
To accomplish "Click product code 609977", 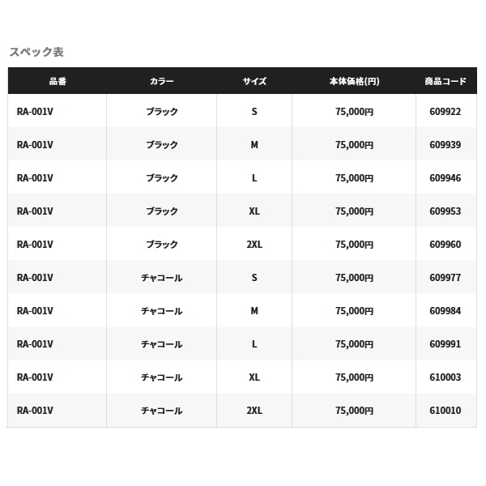I will point(445,278).
